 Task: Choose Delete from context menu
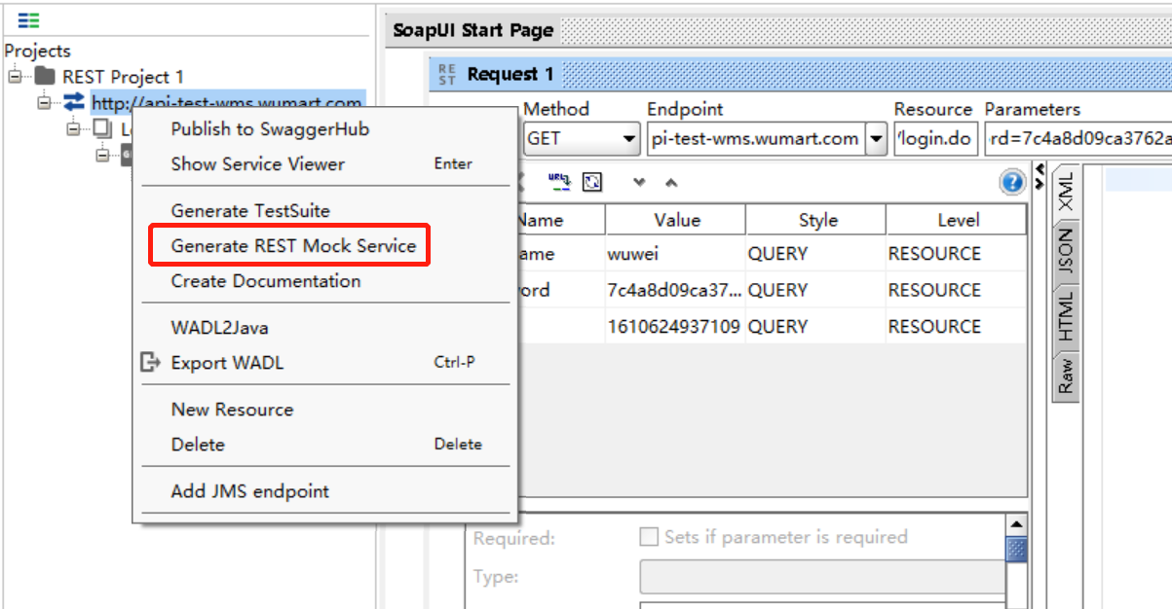(x=198, y=445)
